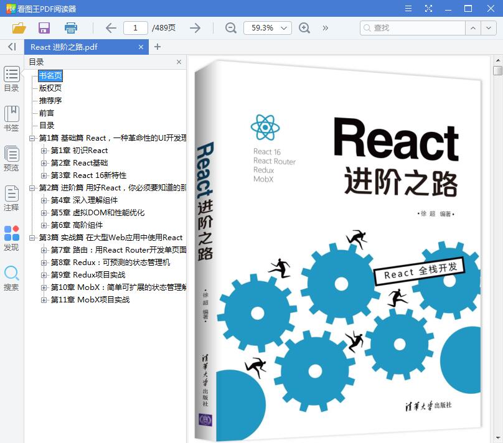
Task: Show more toolbar tools via double chevron
Action: (x=326, y=28)
